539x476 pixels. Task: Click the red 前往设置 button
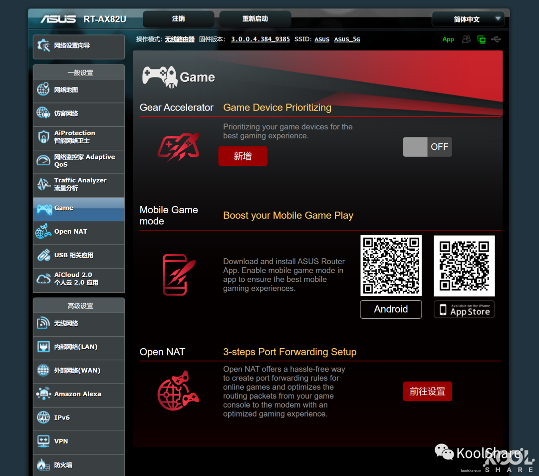coord(427,392)
